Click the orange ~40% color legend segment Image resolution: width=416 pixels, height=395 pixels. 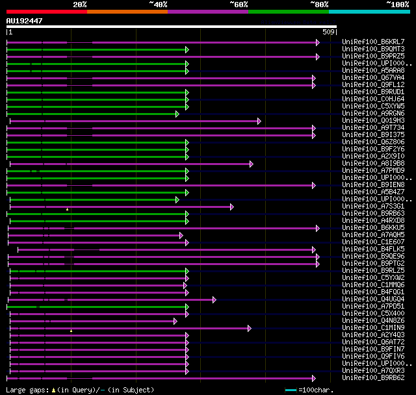[x=127, y=12]
